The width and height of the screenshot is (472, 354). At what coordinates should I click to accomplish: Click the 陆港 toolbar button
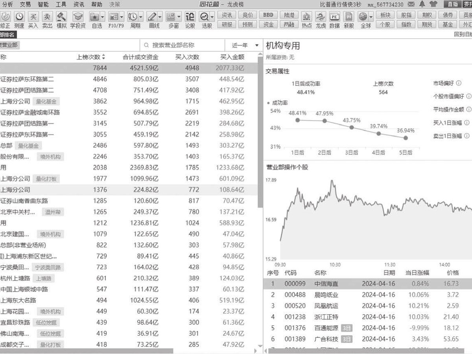click(x=289, y=15)
